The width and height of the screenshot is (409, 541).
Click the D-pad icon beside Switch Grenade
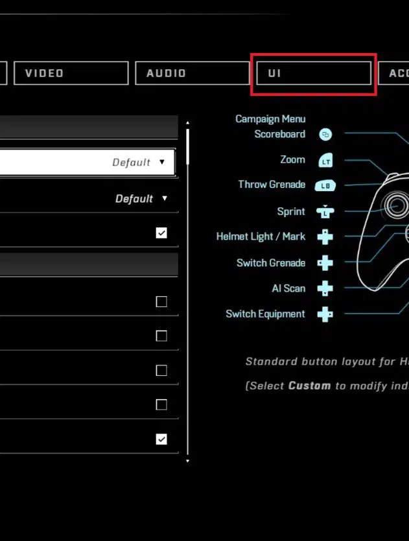[x=325, y=263]
